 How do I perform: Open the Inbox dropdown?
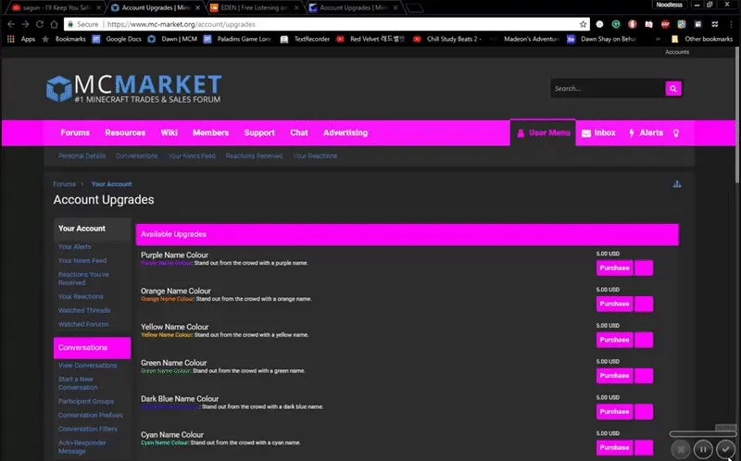[598, 133]
